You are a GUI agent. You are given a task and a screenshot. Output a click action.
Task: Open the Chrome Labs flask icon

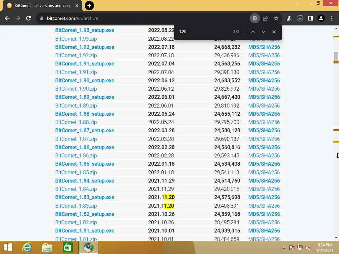point(289,19)
